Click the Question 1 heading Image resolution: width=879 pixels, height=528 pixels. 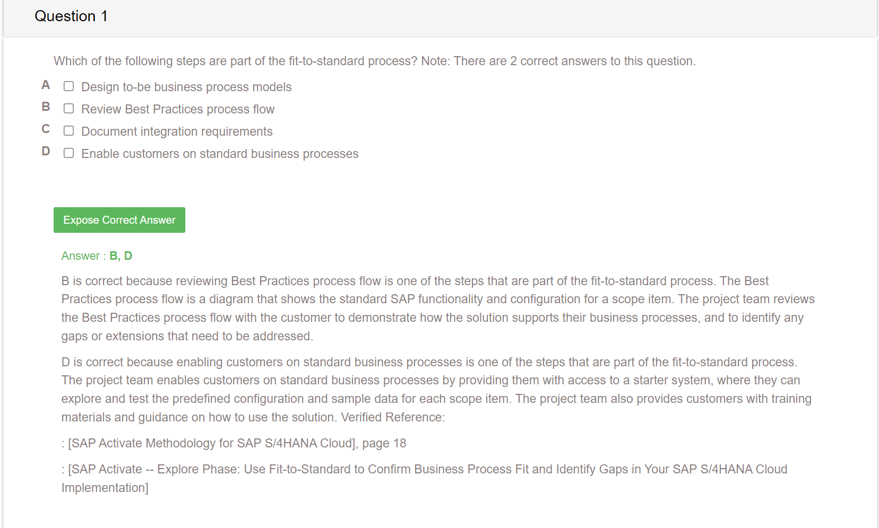point(71,16)
